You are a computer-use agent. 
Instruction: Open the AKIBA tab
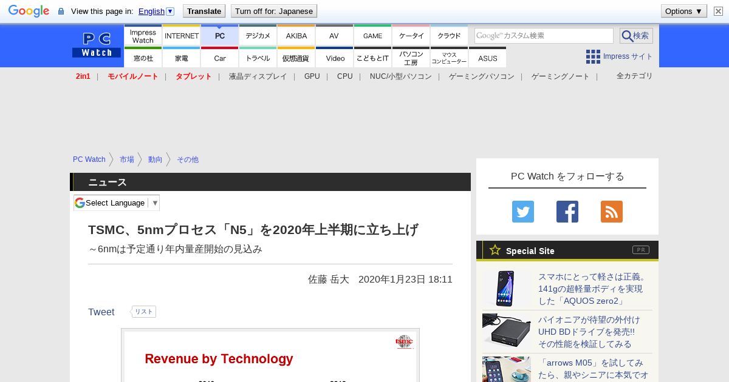click(296, 35)
